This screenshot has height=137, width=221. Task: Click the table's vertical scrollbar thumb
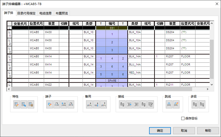click(x=212, y=59)
